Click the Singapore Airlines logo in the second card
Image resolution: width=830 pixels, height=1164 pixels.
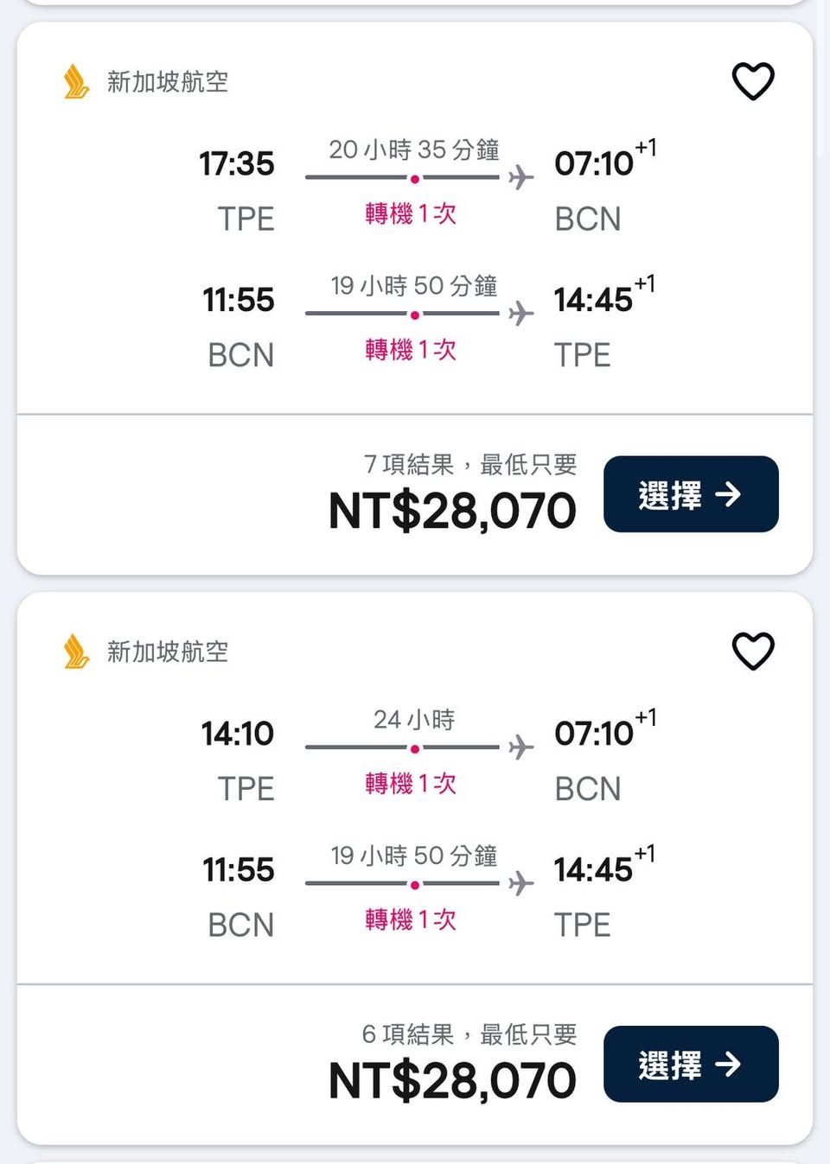tap(76, 652)
